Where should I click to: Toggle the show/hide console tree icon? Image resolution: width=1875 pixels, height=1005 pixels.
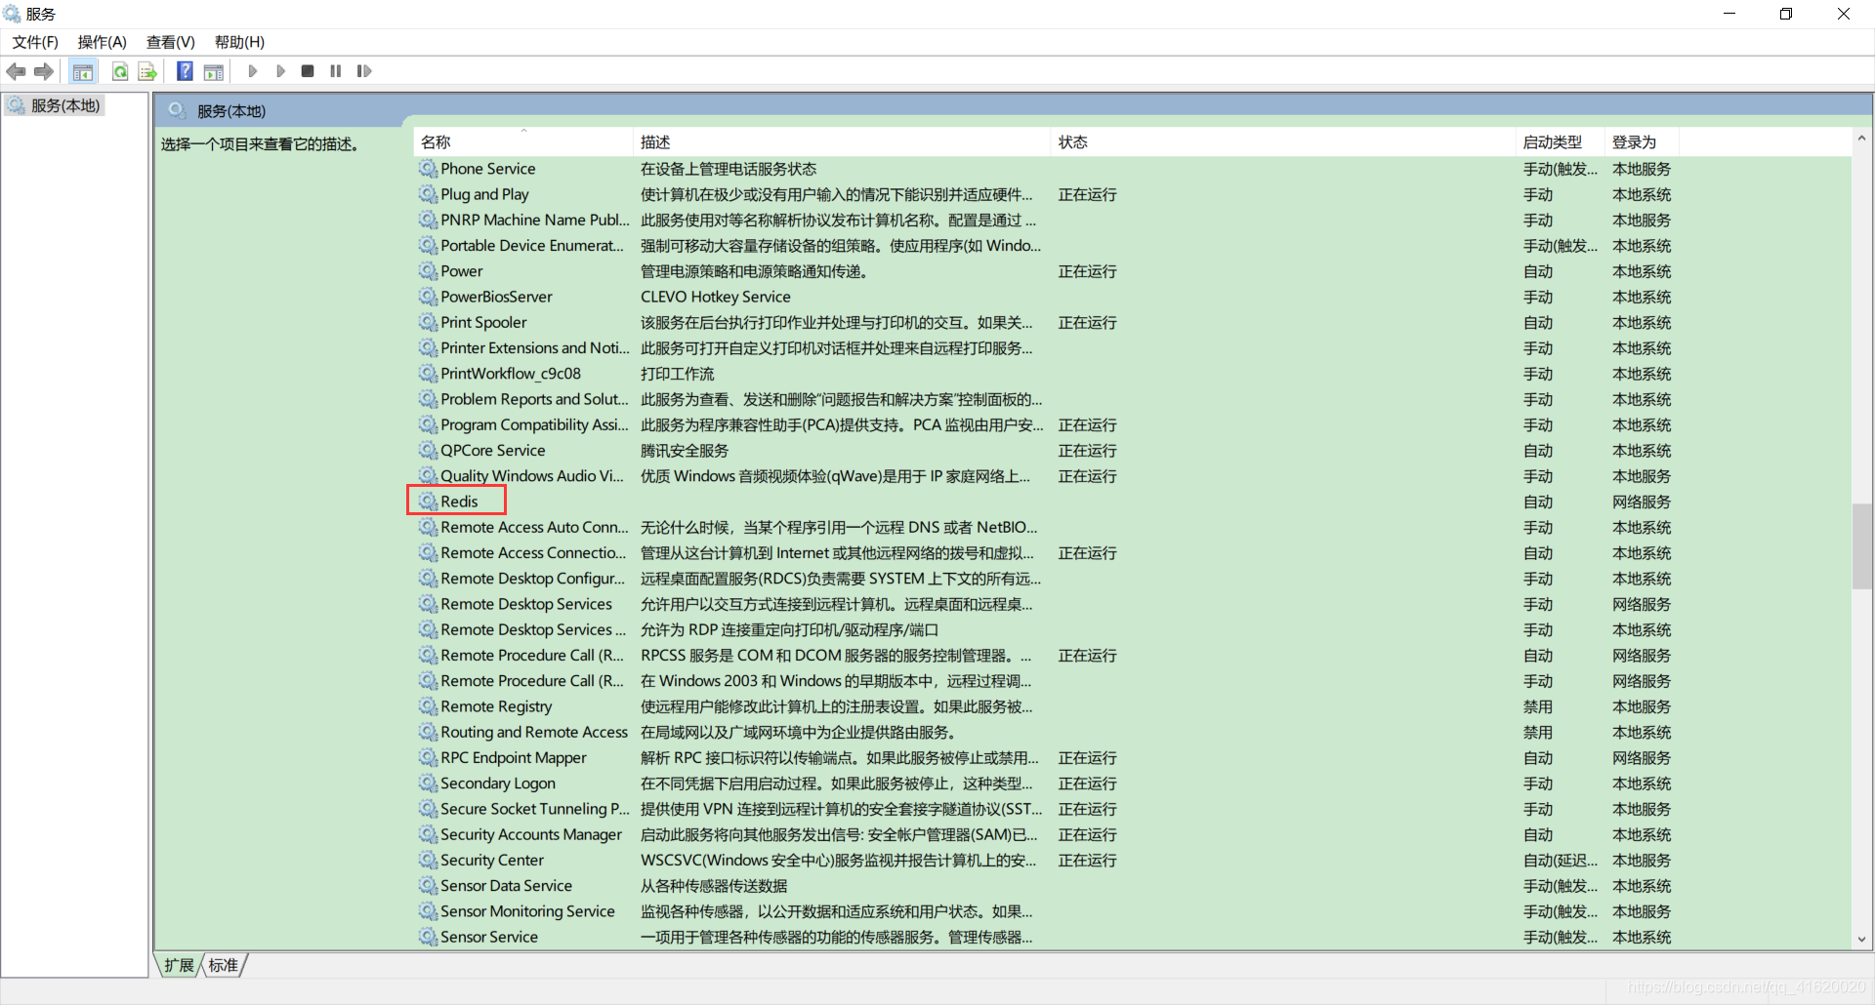click(x=83, y=71)
